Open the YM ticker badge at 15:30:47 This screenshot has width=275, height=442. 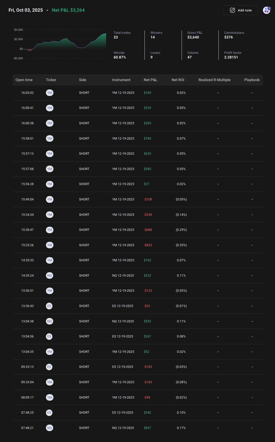[50, 230]
